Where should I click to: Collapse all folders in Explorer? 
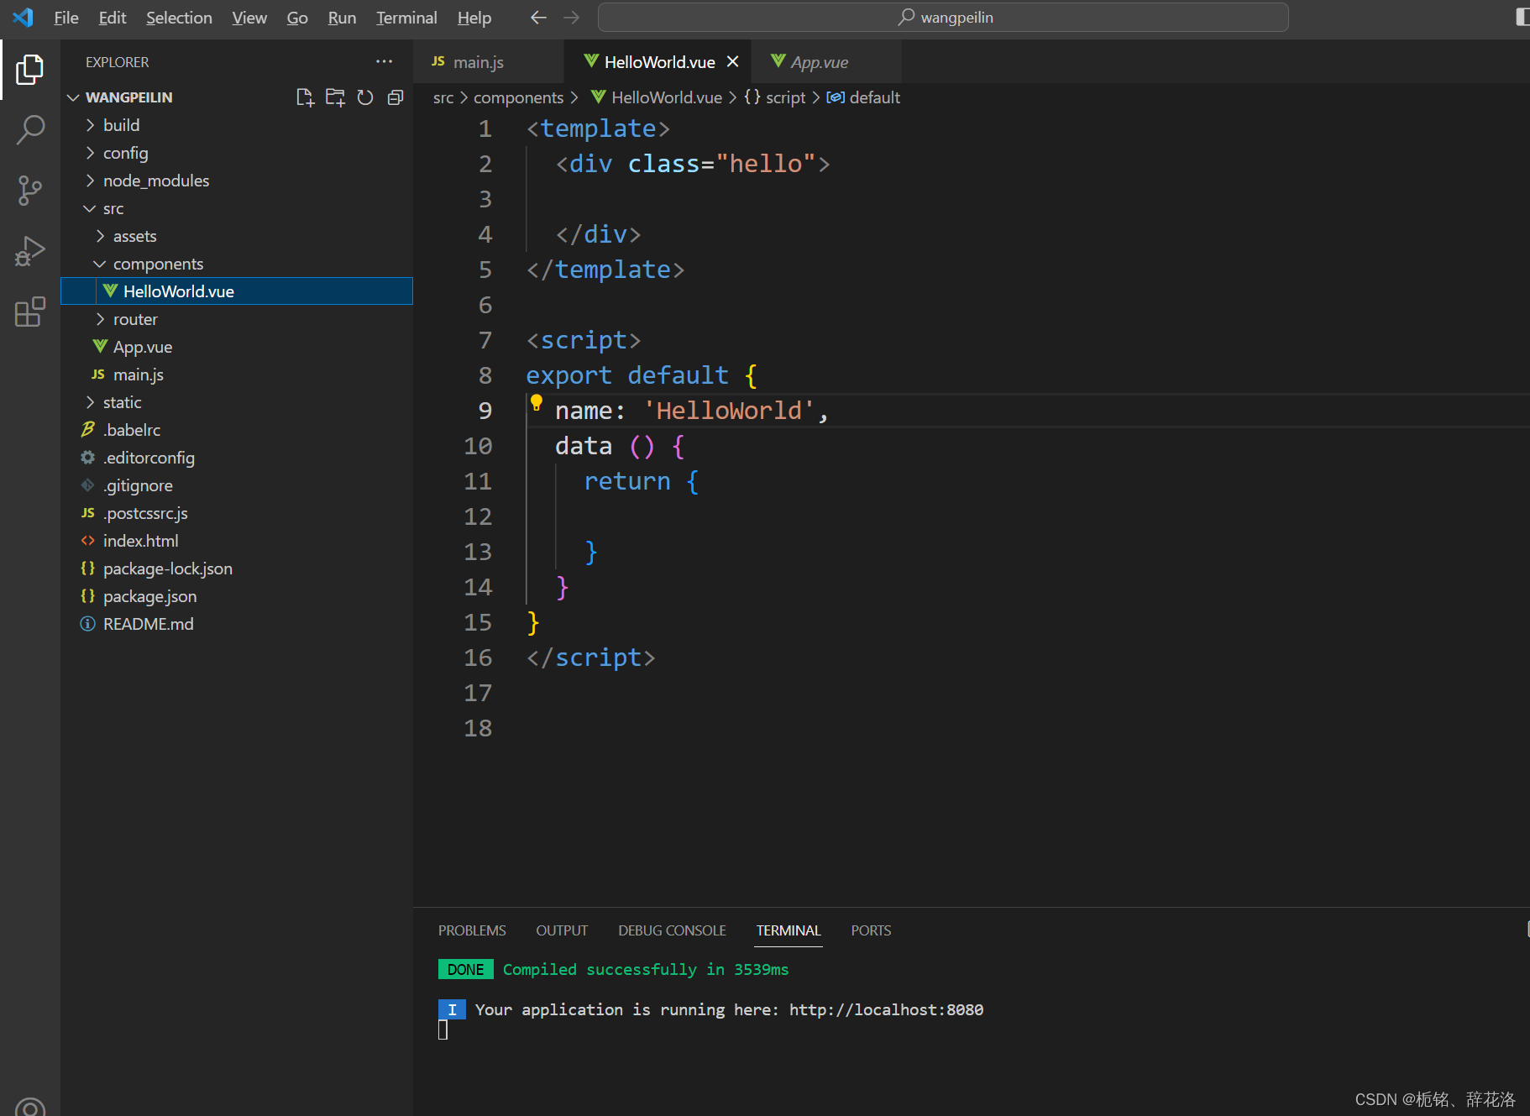pos(395,97)
